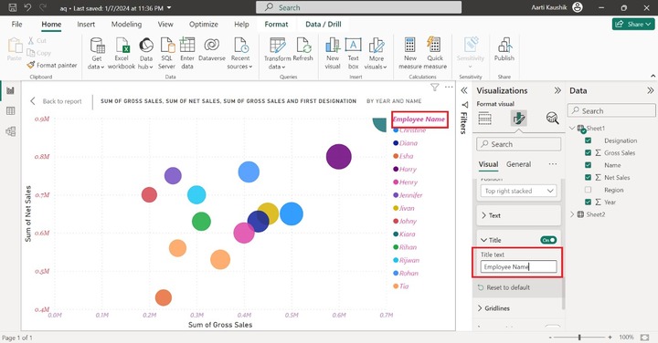The height and width of the screenshot is (343, 658).
Task: Click the Dataverse icon
Action: click(211, 49)
